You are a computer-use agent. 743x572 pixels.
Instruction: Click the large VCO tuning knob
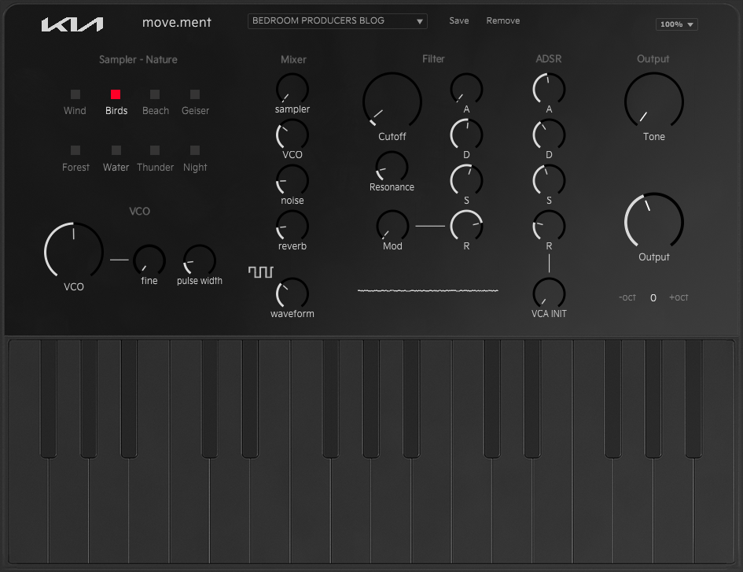tap(74, 251)
